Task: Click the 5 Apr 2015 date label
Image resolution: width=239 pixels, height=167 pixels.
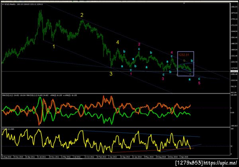Action: [x=184, y=157]
